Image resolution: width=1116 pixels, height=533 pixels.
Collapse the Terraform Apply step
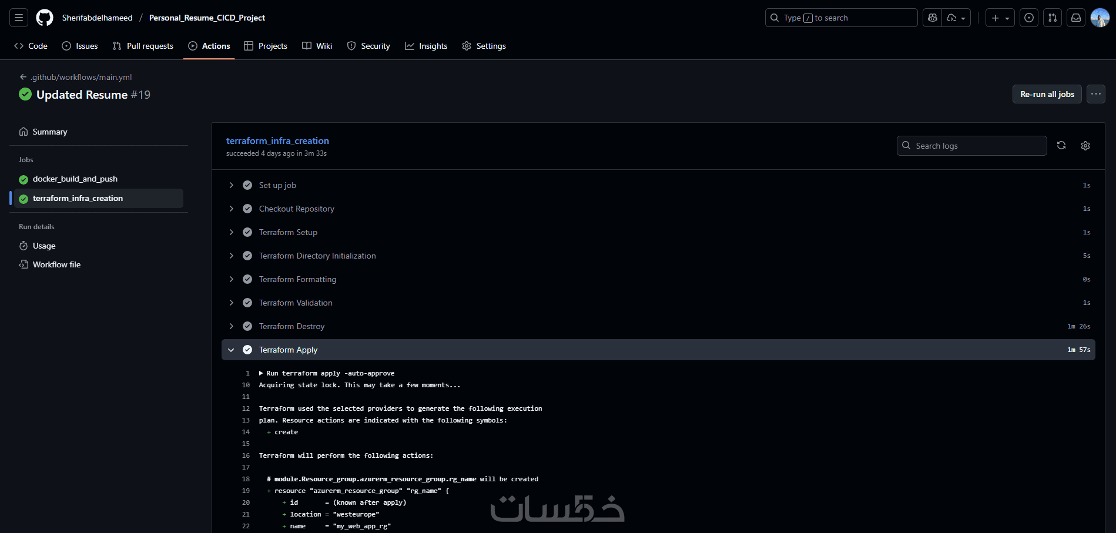click(231, 350)
